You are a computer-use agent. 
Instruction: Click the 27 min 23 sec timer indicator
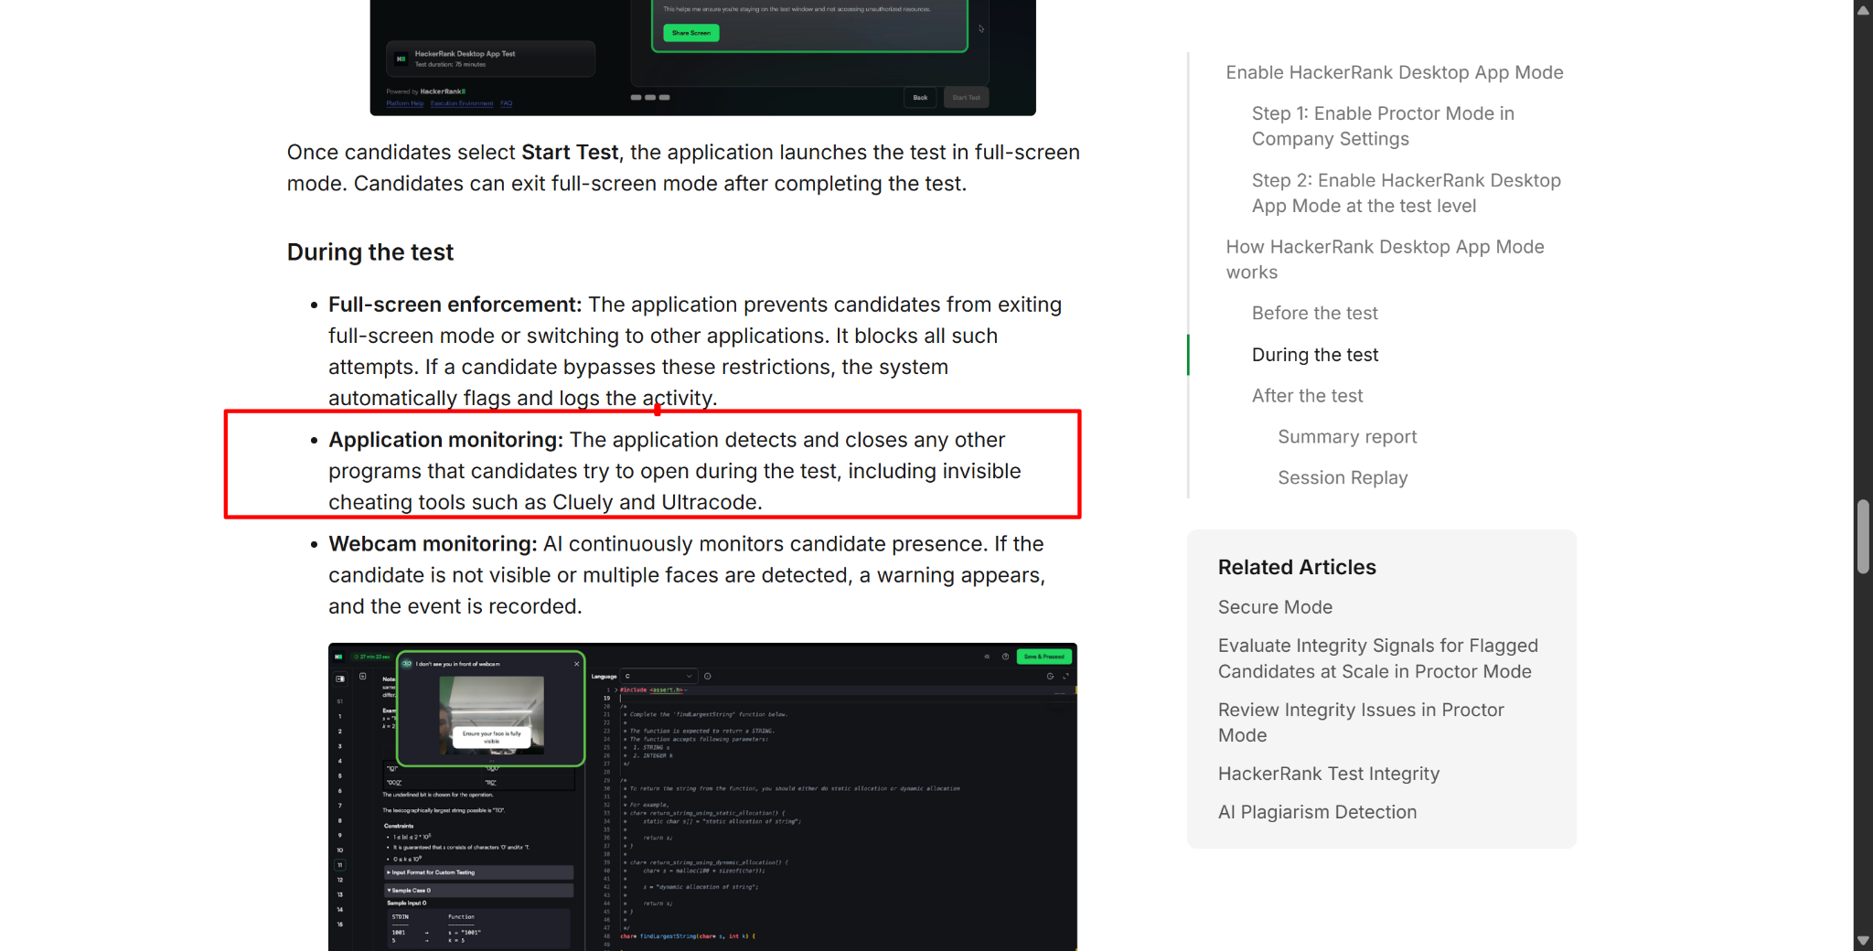click(x=372, y=657)
